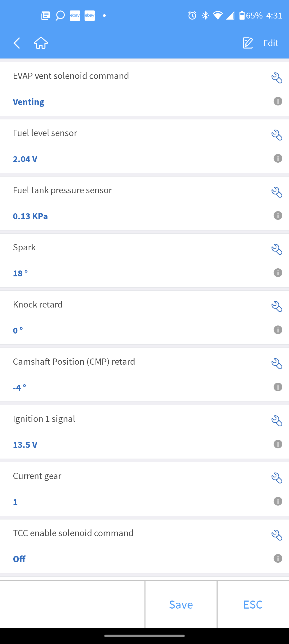289x644 pixels.
Task: Tap the back arrow in header
Action: (17, 43)
